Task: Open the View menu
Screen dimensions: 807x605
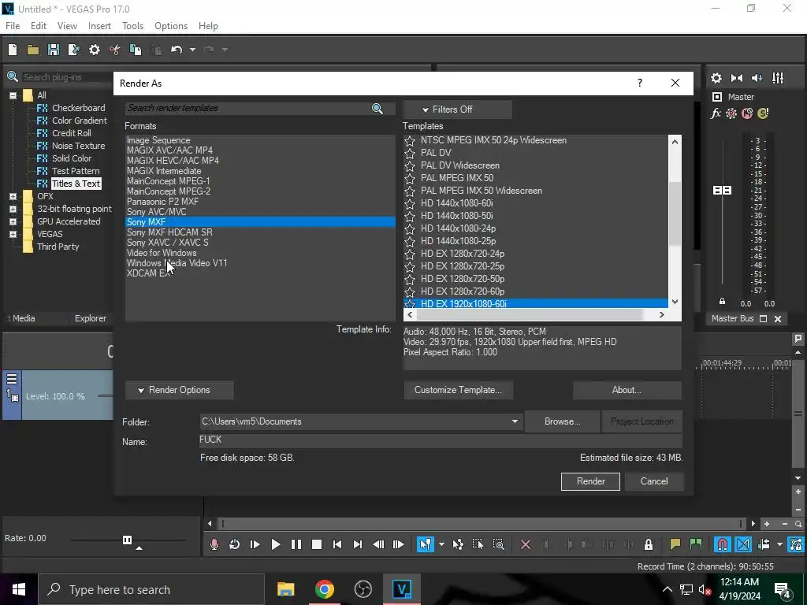Action: (x=67, y=26)
